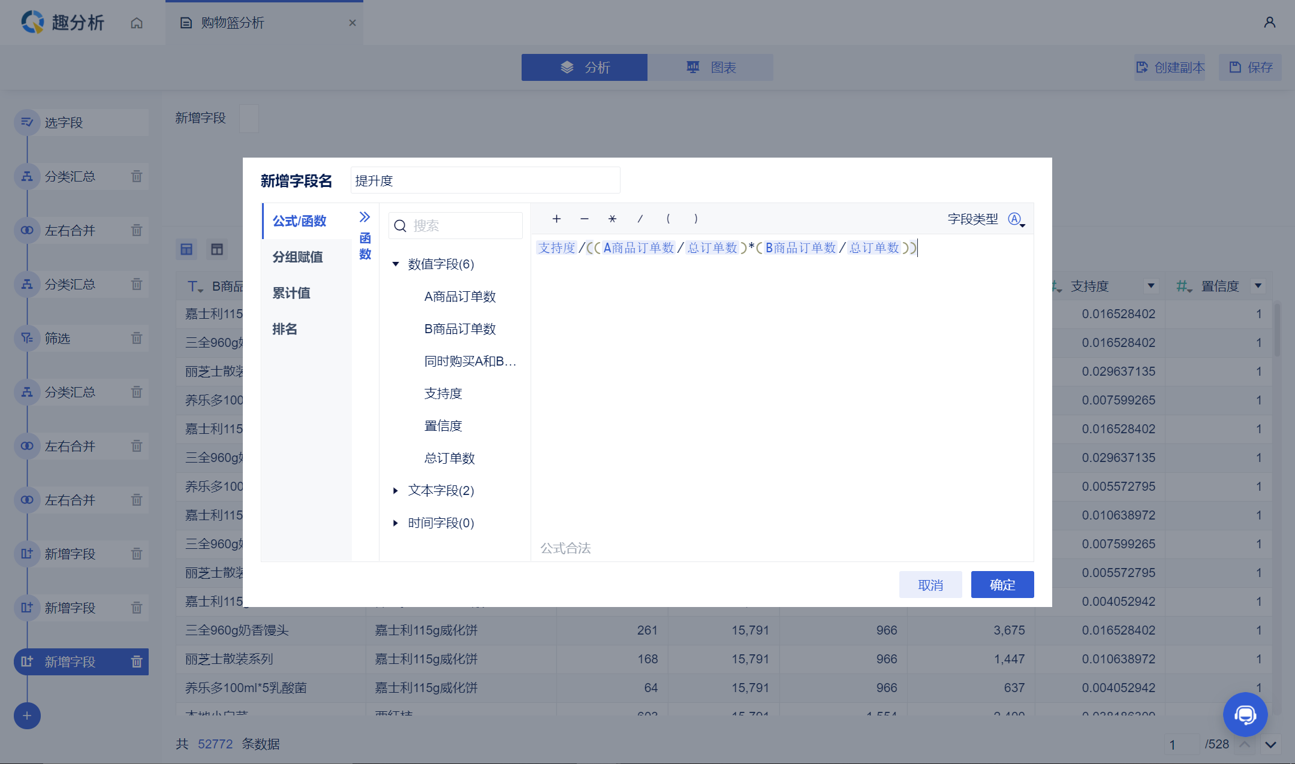
Task: Select the 排名 option in sidebar
Action: (285, 329)
